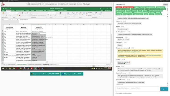The height and width of the screenshot is (96, 170).
Task: Select cell Иванов Иван Иванович
Action: [23, 32]
